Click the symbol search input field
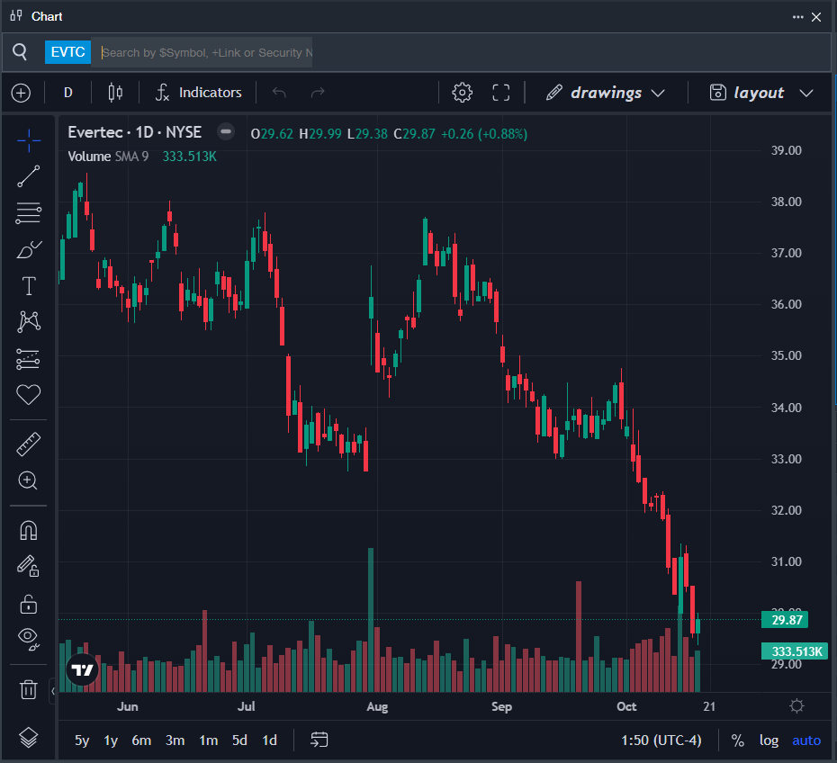Image resolution: width=837 pixels, height=763 pixels. pyautogui.click(x=205, y=52)
